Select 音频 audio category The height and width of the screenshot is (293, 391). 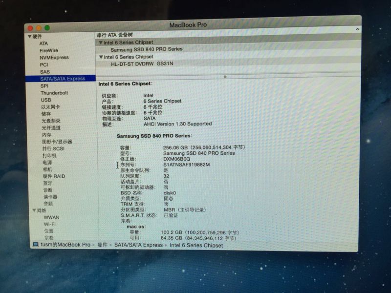click(x=48, y=204)
